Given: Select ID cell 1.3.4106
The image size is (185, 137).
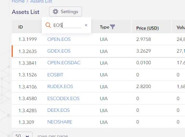Looking at the screenshot, I should tap(28, 87).
